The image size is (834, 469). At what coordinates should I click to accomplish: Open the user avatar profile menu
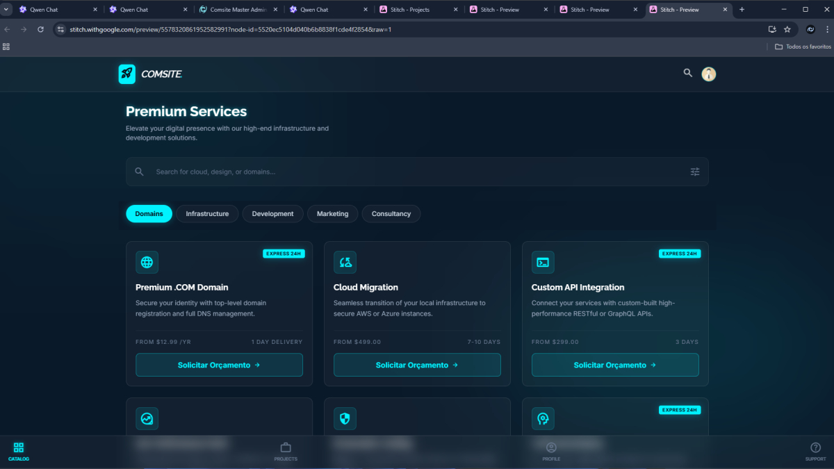(708, 74)
